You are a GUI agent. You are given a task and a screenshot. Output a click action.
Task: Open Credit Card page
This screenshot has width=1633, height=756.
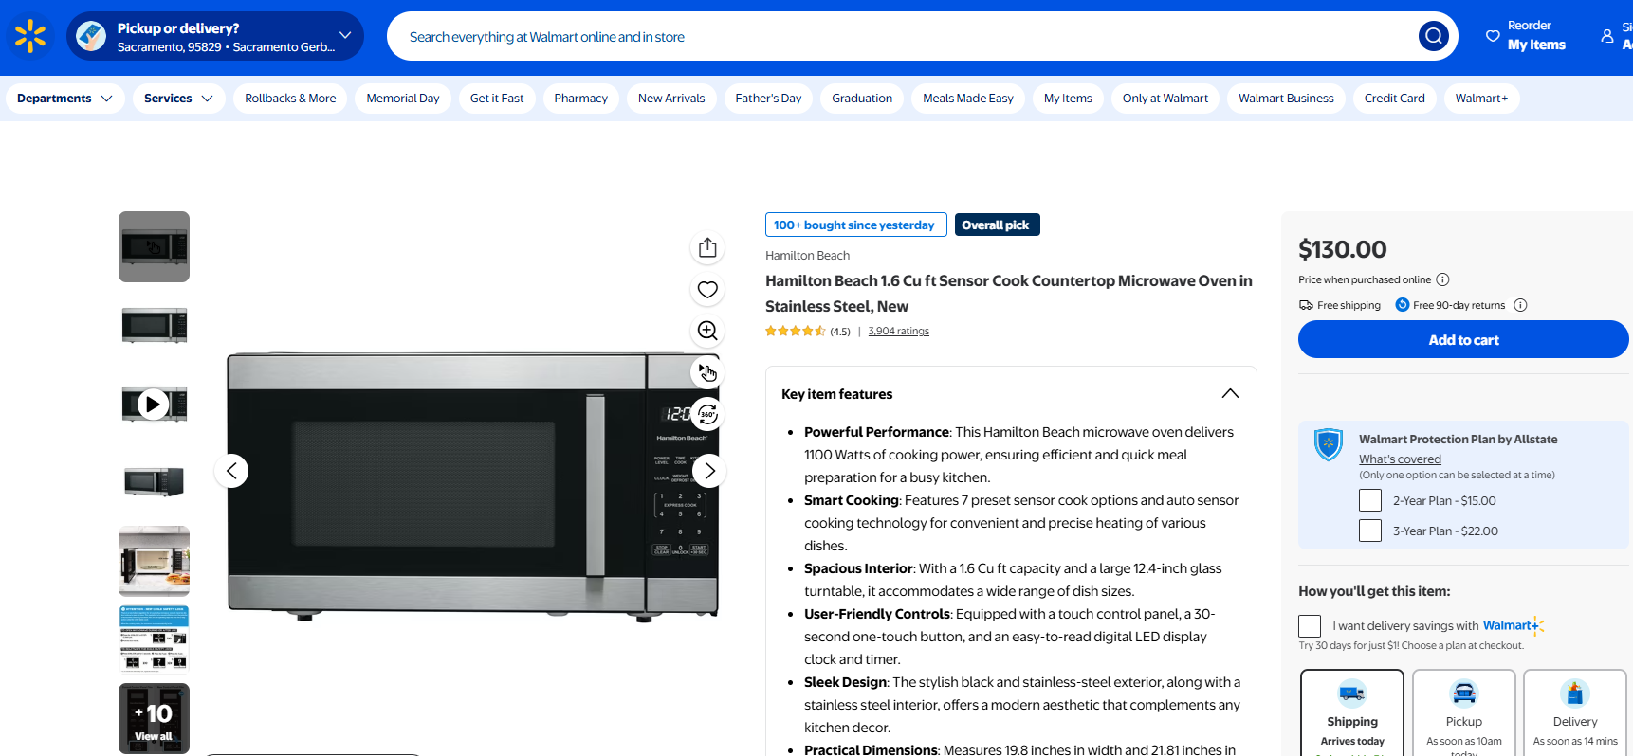pos(1395,99)
